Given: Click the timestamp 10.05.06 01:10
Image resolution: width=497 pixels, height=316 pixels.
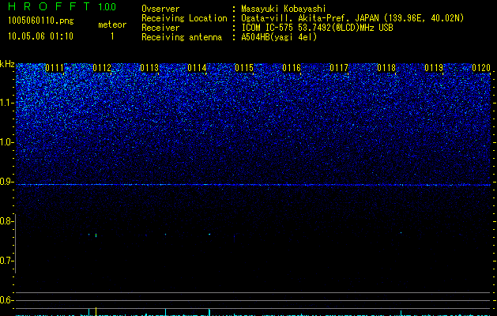Looking at the screenshot, I should coord(40,36).
